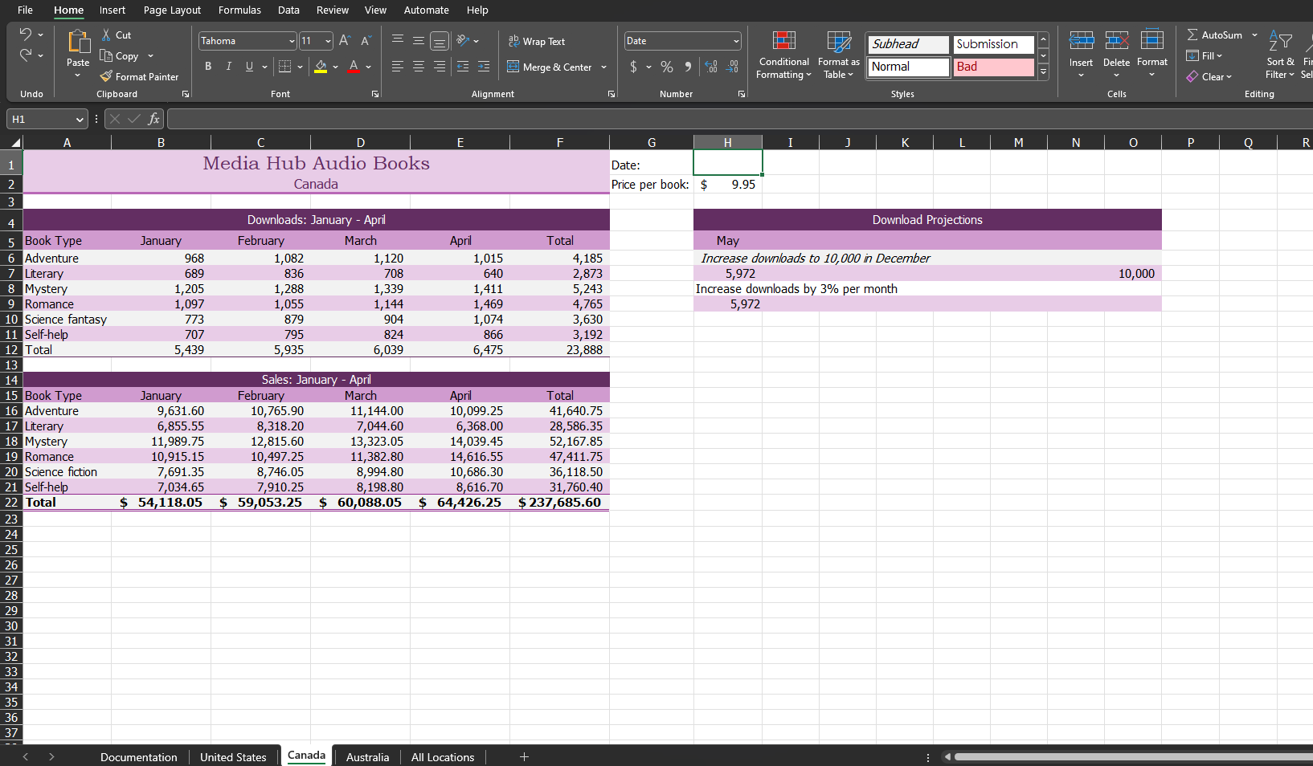
Task: Click the Paste clipboard icon
Action: [78, 42]
